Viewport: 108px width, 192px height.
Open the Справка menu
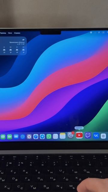point(17,33)
